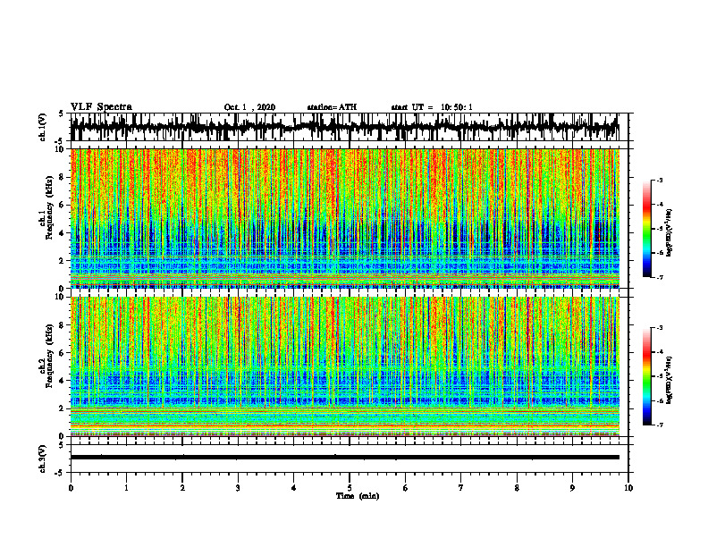This screenshot has width=708, height=547.
Task: Click the "-7" label on ch.2 color bar
Action: [660, 425]
